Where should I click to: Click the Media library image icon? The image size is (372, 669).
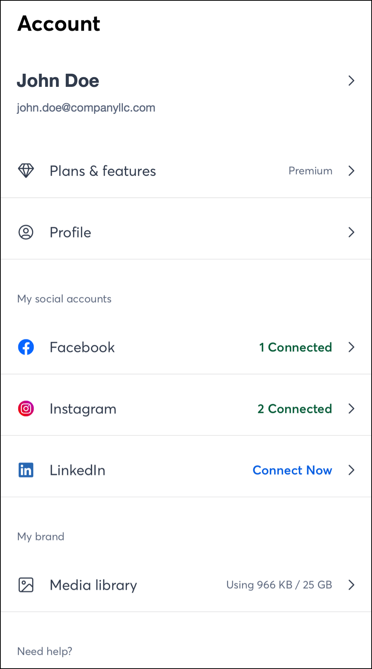tap(26, 585)
